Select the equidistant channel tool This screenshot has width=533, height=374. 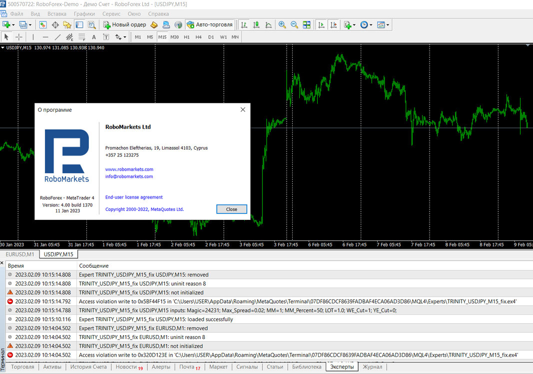click(69, 37)
